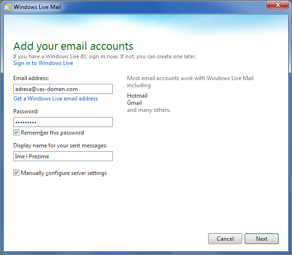
Task: Follow Get a Windows Live email address link
Action: point(55,98)
